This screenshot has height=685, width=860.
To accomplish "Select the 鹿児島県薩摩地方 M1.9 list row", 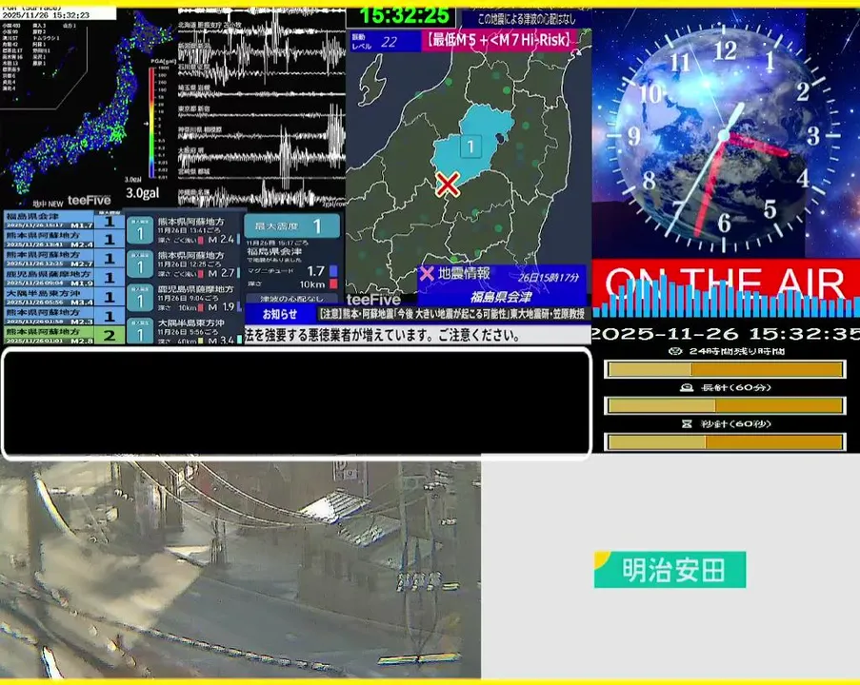I will tap(64, 278).
